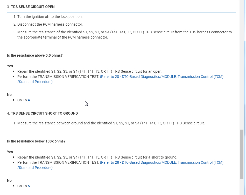The height and width of the screenshot is (195, 246).
Task: Click the 'Disconnect the PCM harness connector' step
Action: 50,24
